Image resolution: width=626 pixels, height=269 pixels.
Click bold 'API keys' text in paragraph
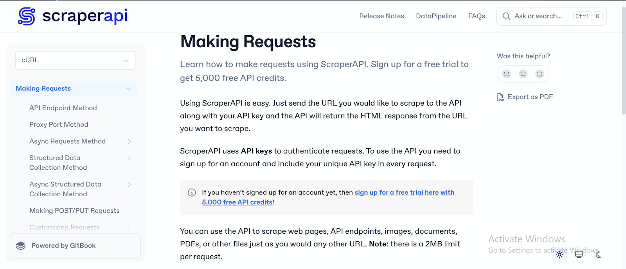tap(256, 151)
